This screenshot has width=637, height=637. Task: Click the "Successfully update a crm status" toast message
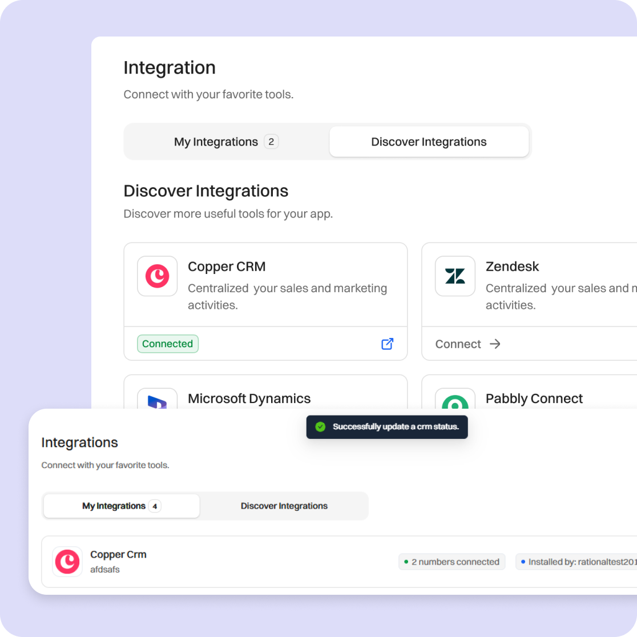coord(396,427)
